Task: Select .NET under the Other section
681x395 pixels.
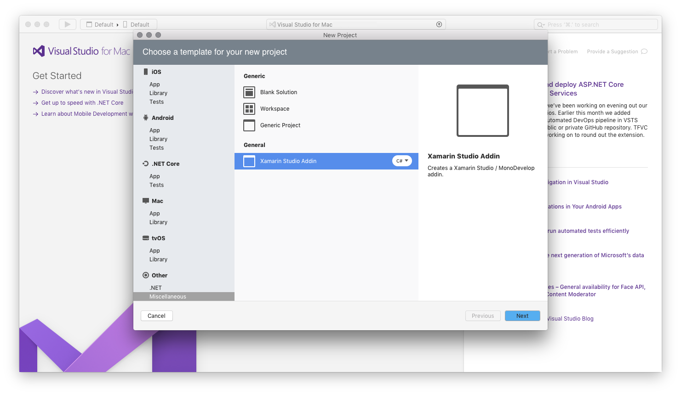Action: (x=155, y=288)
